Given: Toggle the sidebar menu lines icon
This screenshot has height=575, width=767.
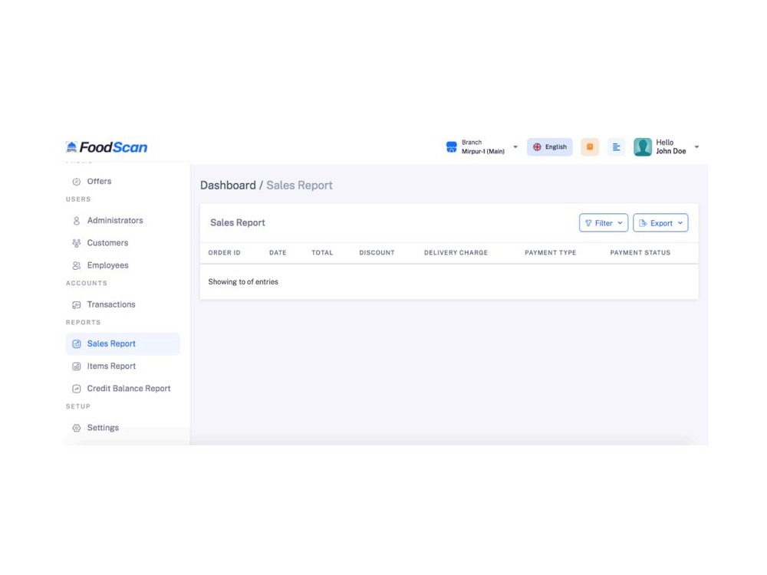Looking at the screenshot, I should click(617, 146).
